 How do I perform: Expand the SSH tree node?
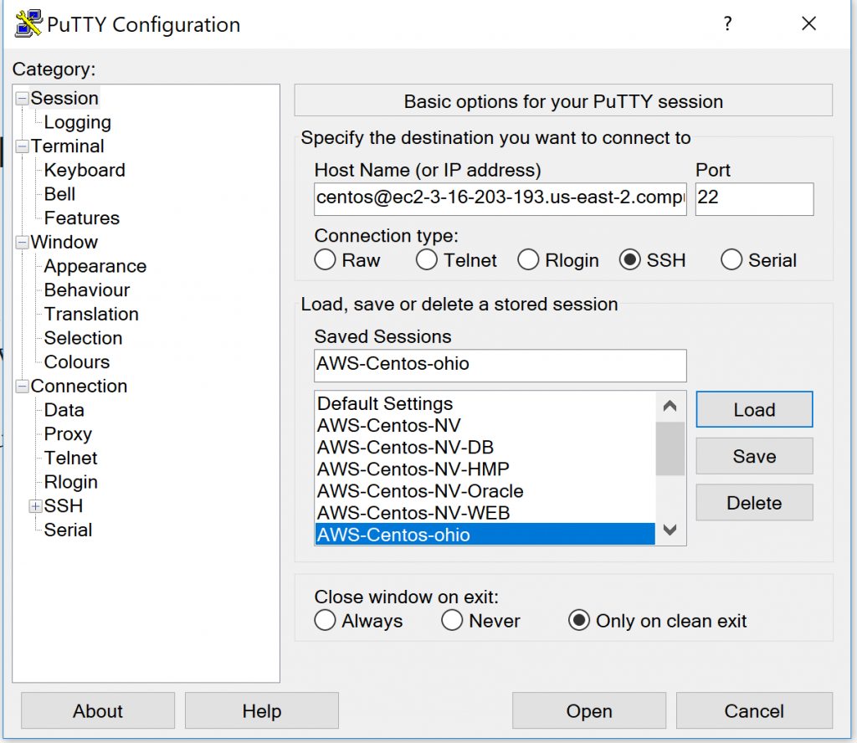(x=35, y=506)
